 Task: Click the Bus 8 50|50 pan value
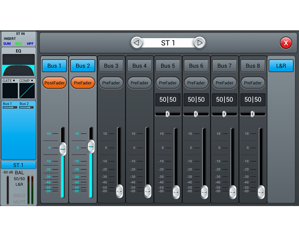tap(253, 99)
